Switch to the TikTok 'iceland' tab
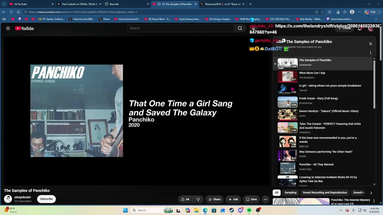Screen dimensions: 383x215 79,4
